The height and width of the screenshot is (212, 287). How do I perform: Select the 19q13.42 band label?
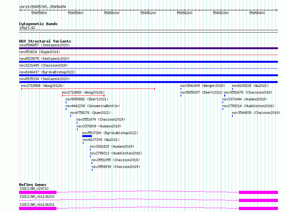(27, 28)
